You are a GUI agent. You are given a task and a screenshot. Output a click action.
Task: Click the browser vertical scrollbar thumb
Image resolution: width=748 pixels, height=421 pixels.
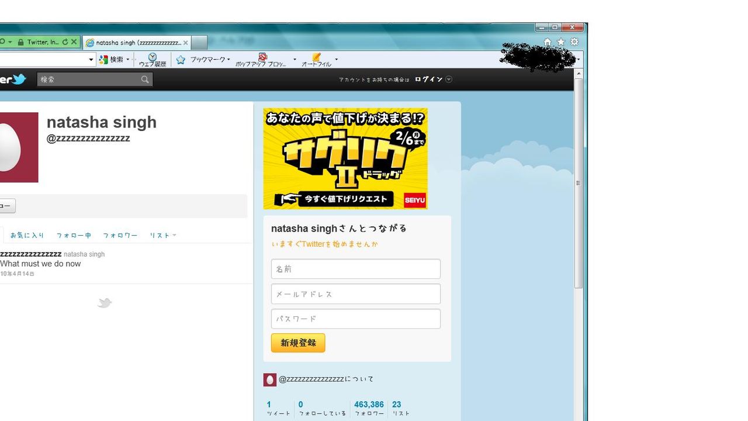579,183
